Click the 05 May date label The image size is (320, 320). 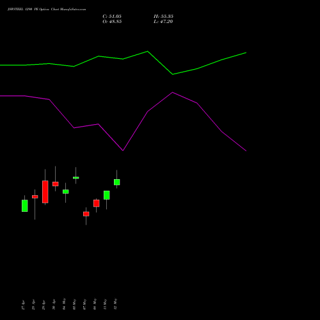point(74,304)
